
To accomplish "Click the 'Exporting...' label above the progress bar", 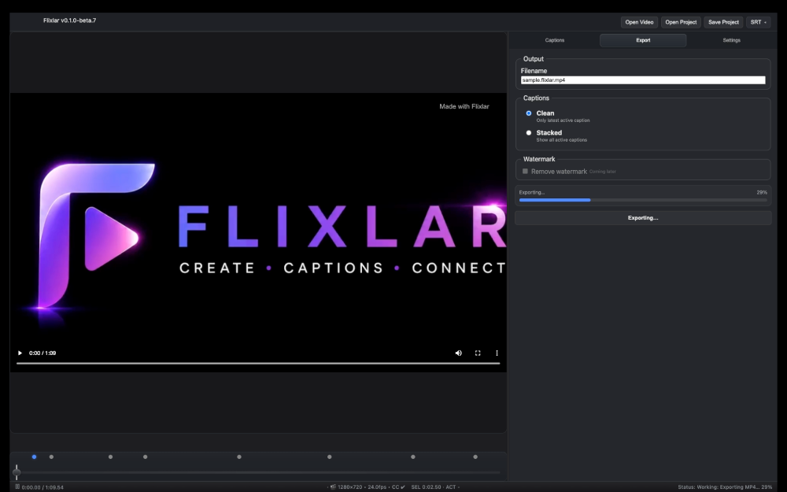I will point(532,192).
